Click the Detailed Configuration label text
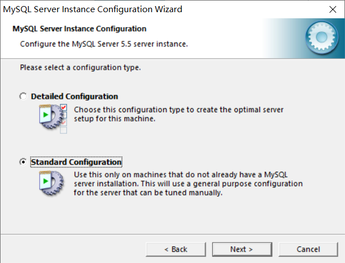 74,96
